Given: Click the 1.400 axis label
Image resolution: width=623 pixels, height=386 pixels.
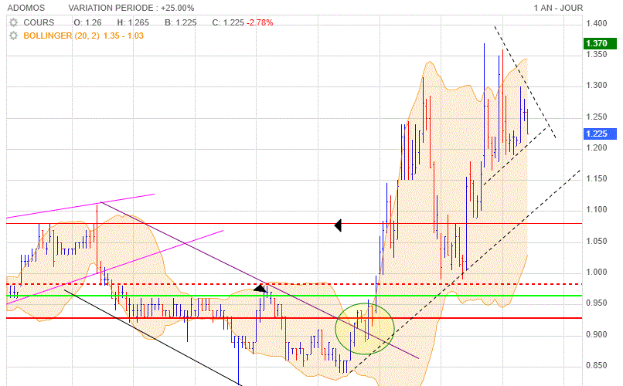Looking at the screenshot, I should 597,23.
